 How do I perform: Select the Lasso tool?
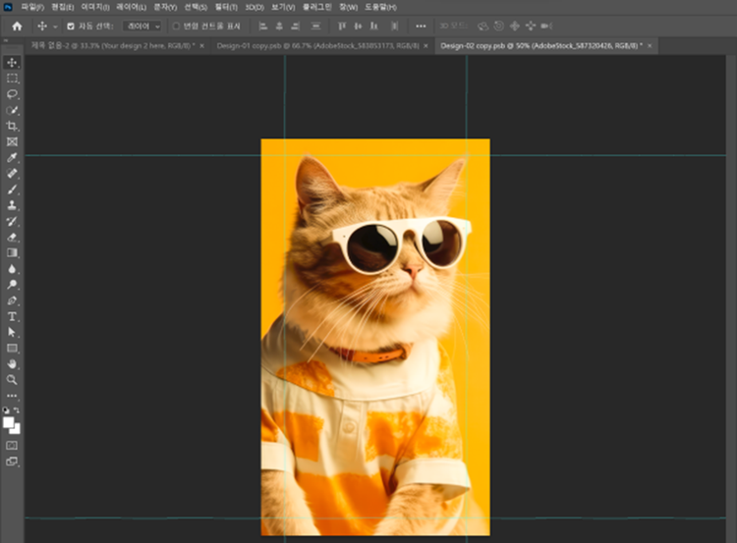click(13, 94)
